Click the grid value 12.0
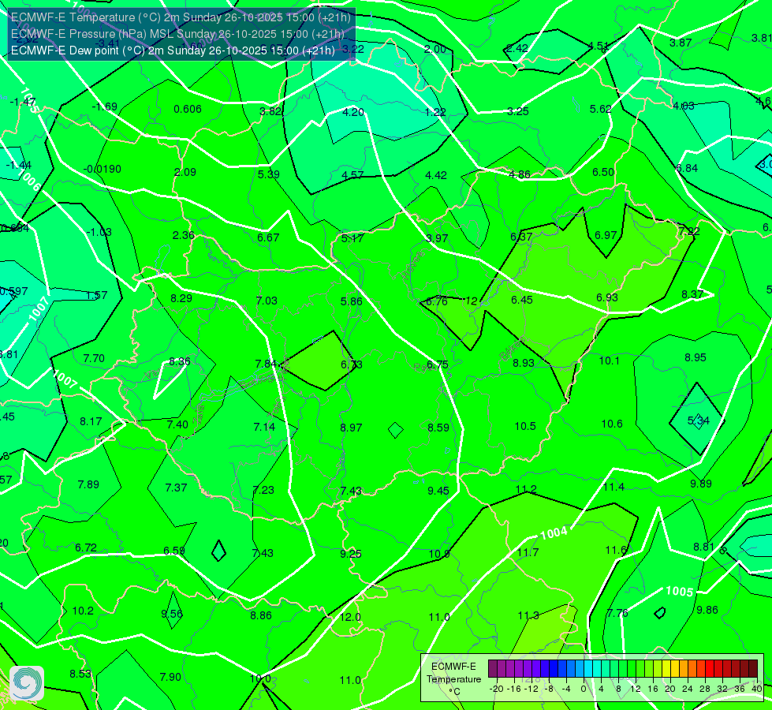Image resolution: width=772 pixels, height=710 pixels. (351, 617)
